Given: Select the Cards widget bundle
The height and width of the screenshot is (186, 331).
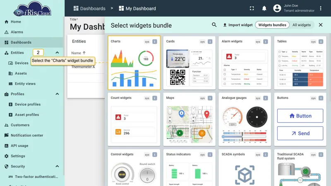Looking at the screenshot, I should [189, 63].
